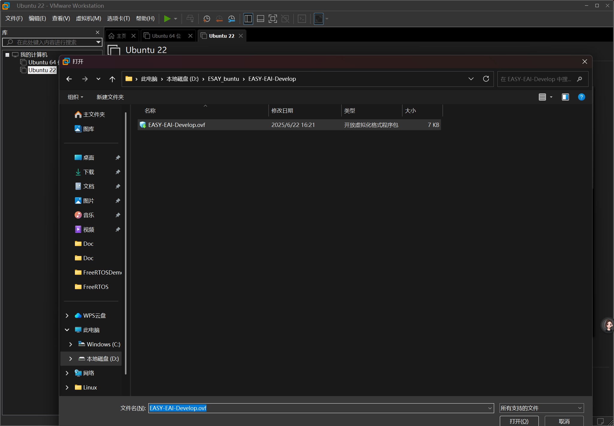The width and height of the screenshot is (614, 426).
Task: Click the refresh folder icon
Action: [486, 79]
